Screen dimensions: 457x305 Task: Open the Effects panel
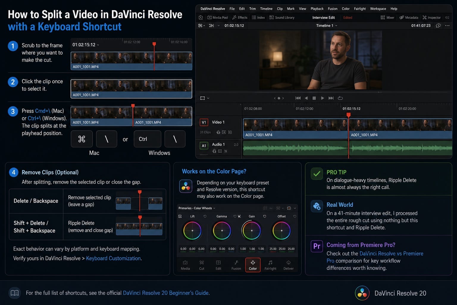coord(240,18)
